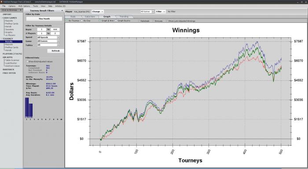Open Preflop Cards under Tourney
308x169 pixels.
click(x=11, y=47)
